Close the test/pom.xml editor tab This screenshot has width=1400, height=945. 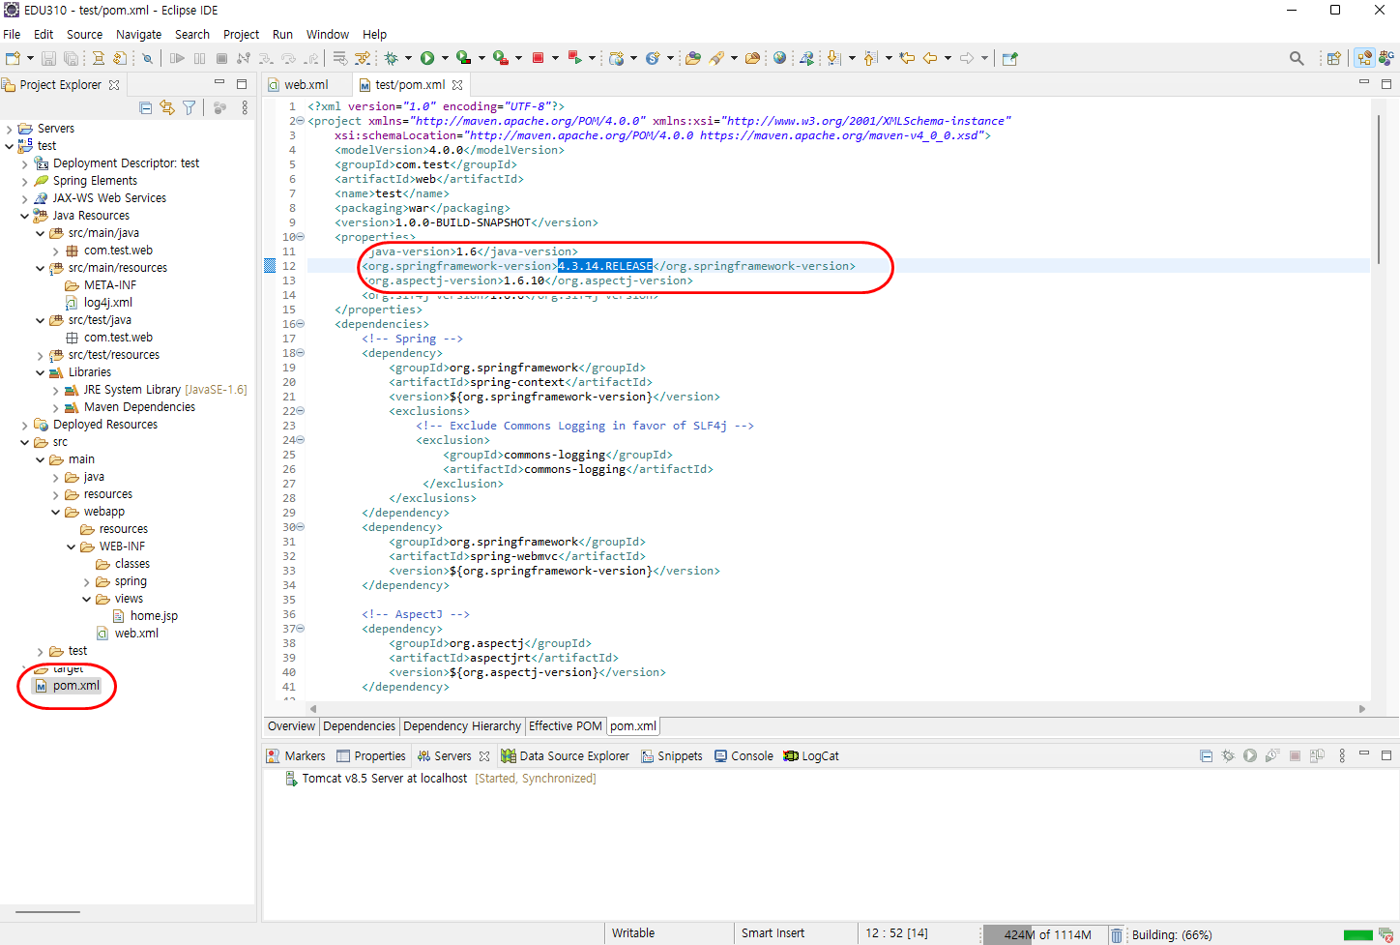pyautogui.click(x=457, y=85)
